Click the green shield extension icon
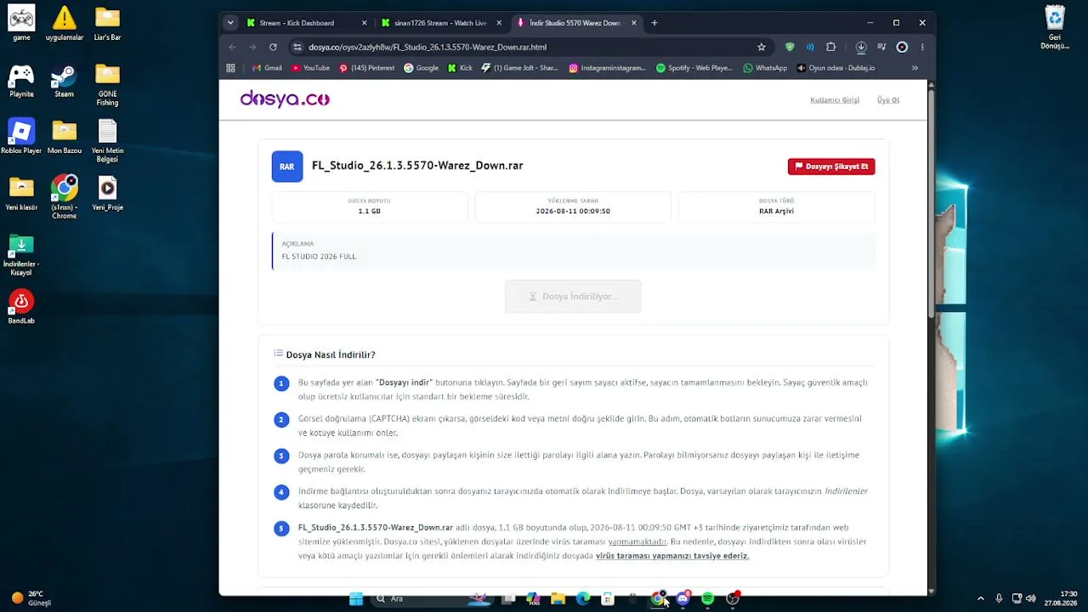1088x612 pixels. [790, 47]
